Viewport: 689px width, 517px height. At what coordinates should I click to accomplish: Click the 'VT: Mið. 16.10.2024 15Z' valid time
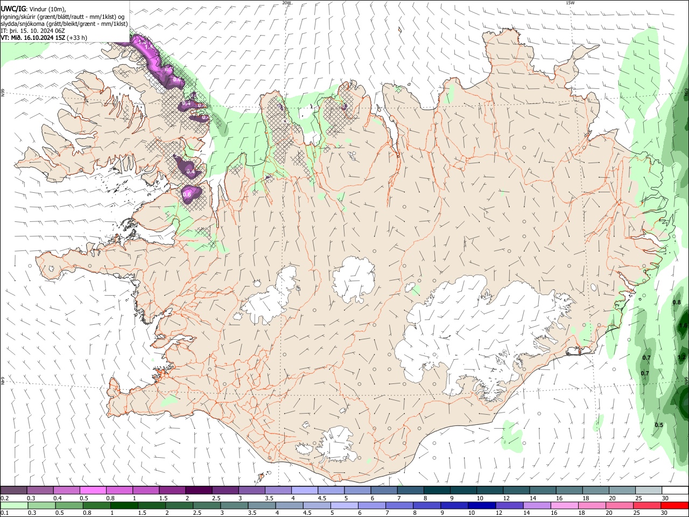pos(33,38)
